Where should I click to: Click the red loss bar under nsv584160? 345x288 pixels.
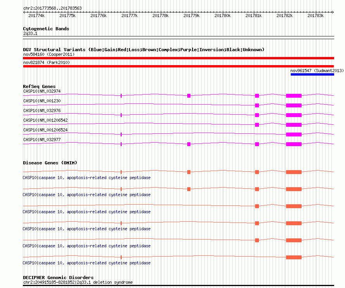click(178, 58)
